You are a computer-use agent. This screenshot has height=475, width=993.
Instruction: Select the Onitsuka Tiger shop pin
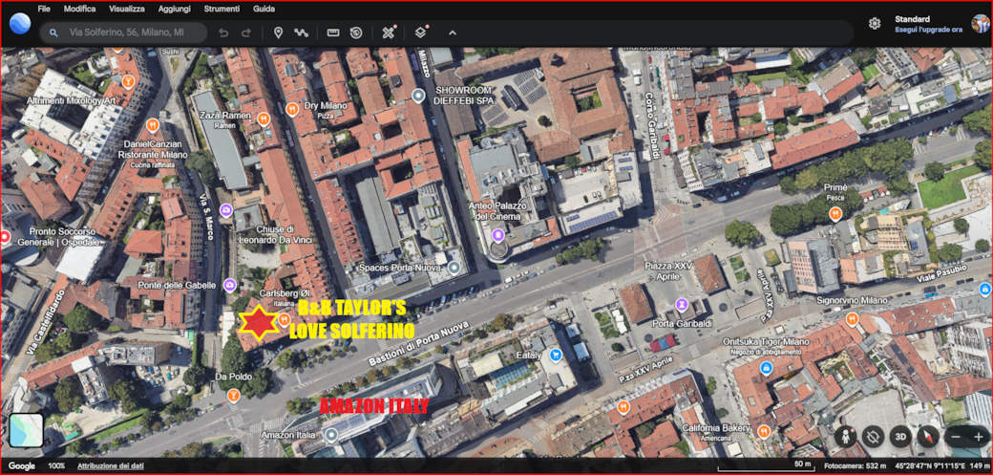766,367
